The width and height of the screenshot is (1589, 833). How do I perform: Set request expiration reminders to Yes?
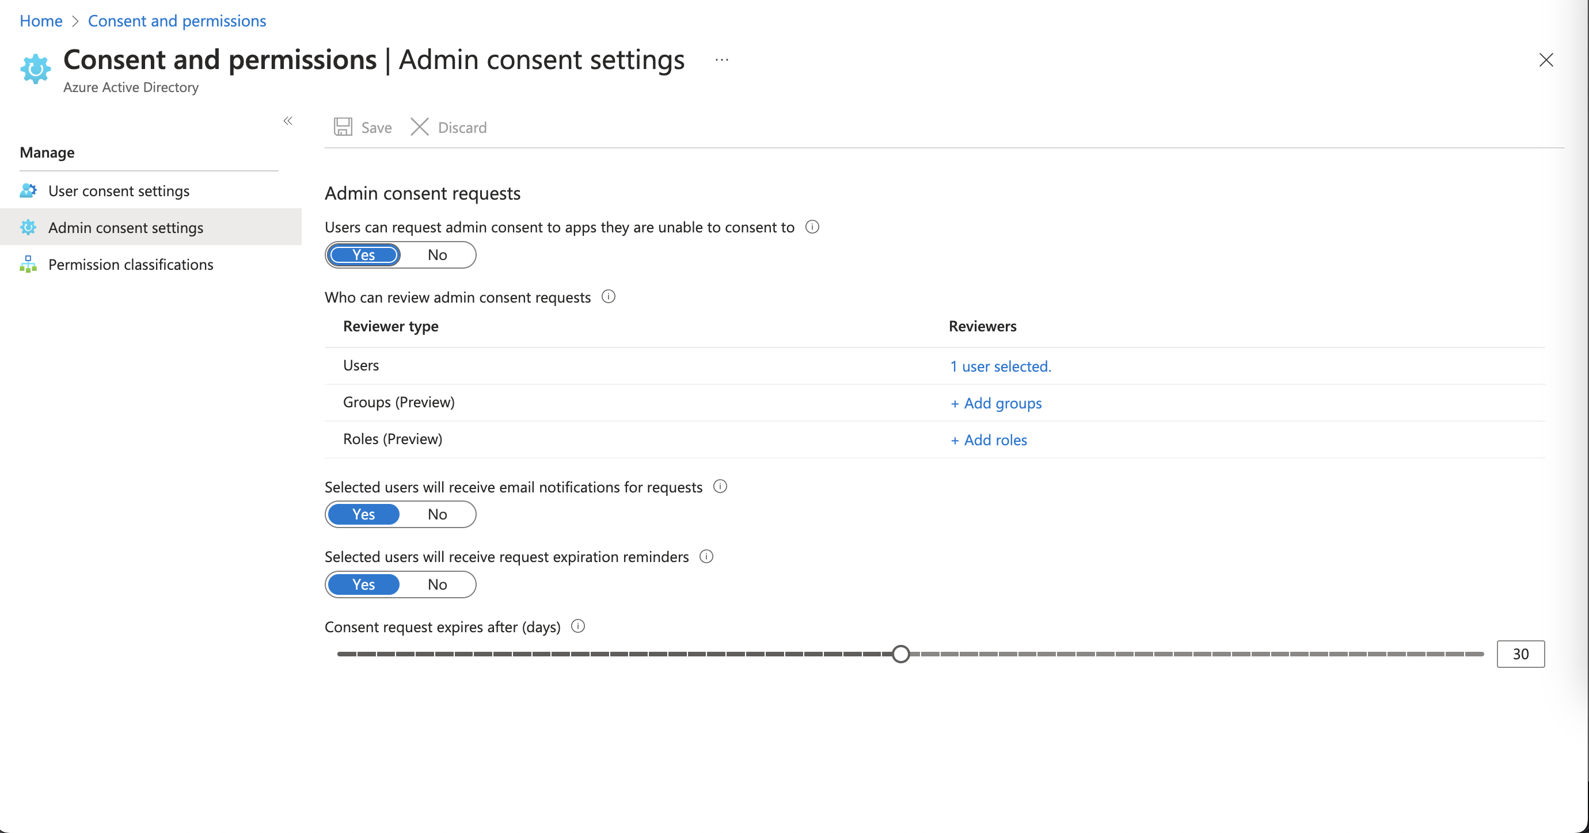coord(363,584)
